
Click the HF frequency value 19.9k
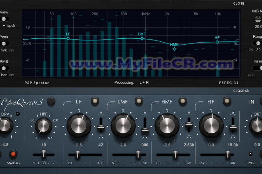point(233,145)
